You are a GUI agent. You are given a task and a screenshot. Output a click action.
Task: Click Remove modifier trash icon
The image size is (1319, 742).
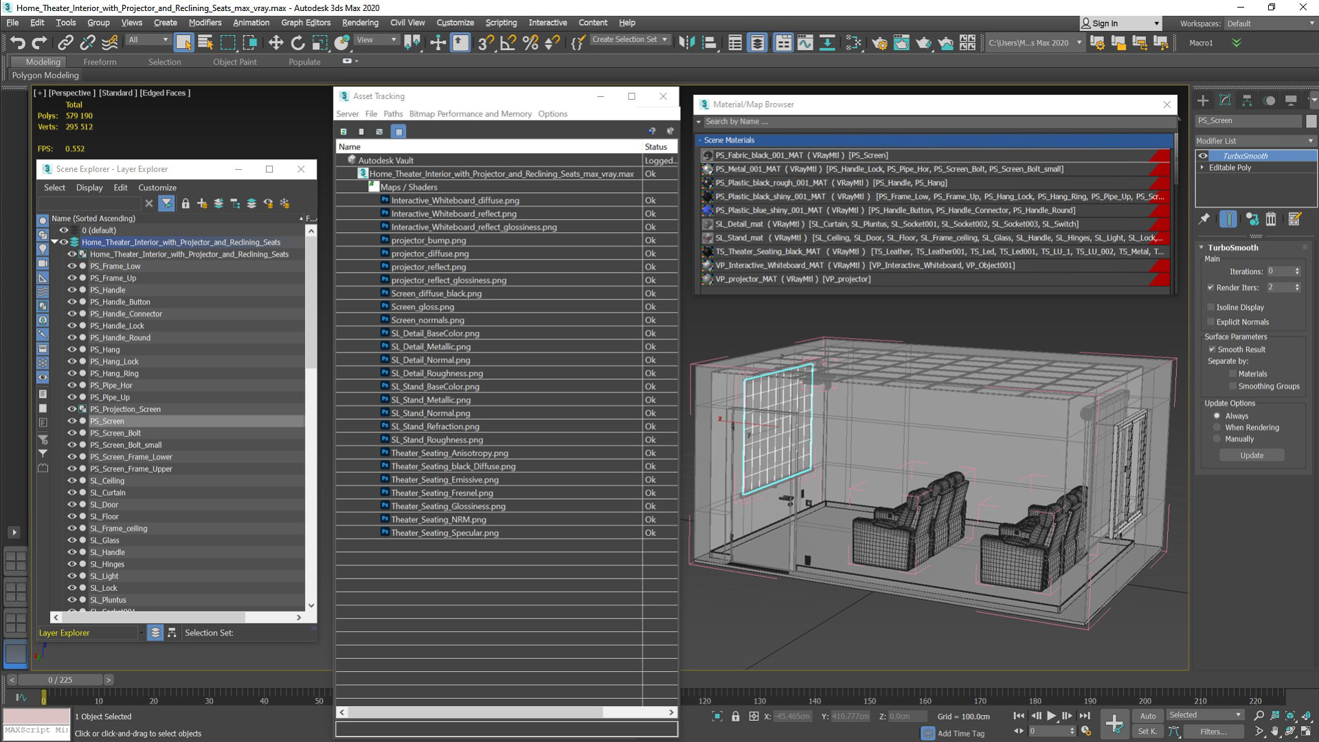tap(1271, 219)
